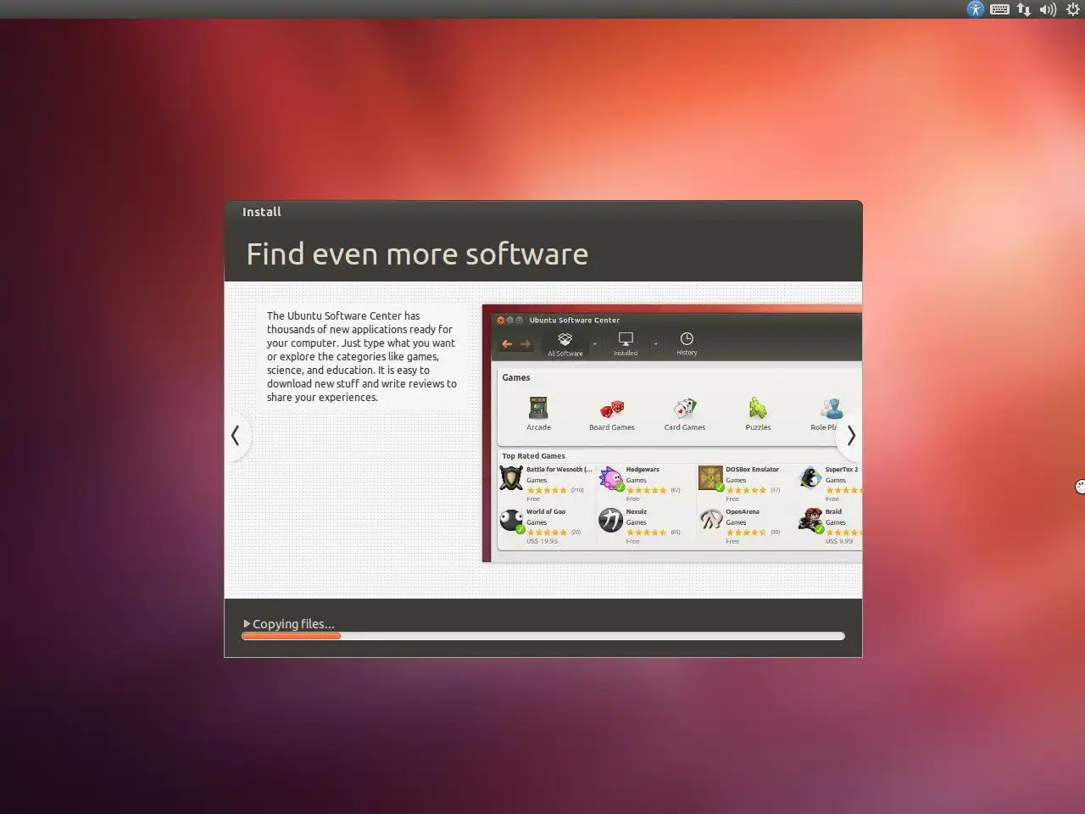Image resolution: width=1085 pixels, height=814 pixels.
Task: Open the network connections indicator
Action: (x=1024, y=9)
